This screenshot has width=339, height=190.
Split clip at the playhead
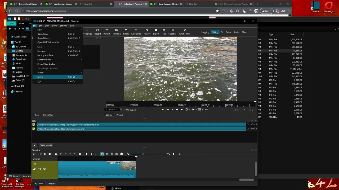[80, 154]
